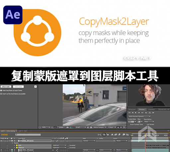Collapse layer 1 Fire_05.mov properties

tap(10, 141)
